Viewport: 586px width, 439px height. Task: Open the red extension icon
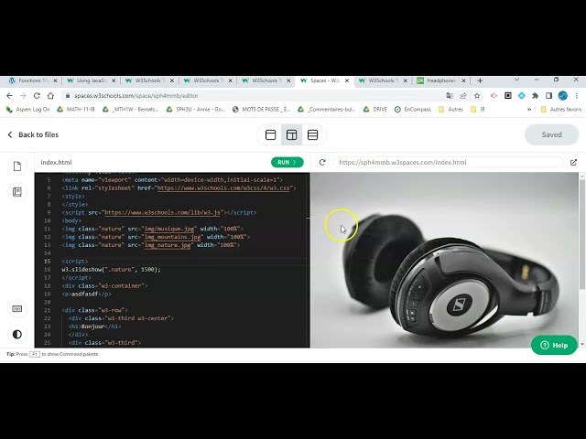(494, 95)
